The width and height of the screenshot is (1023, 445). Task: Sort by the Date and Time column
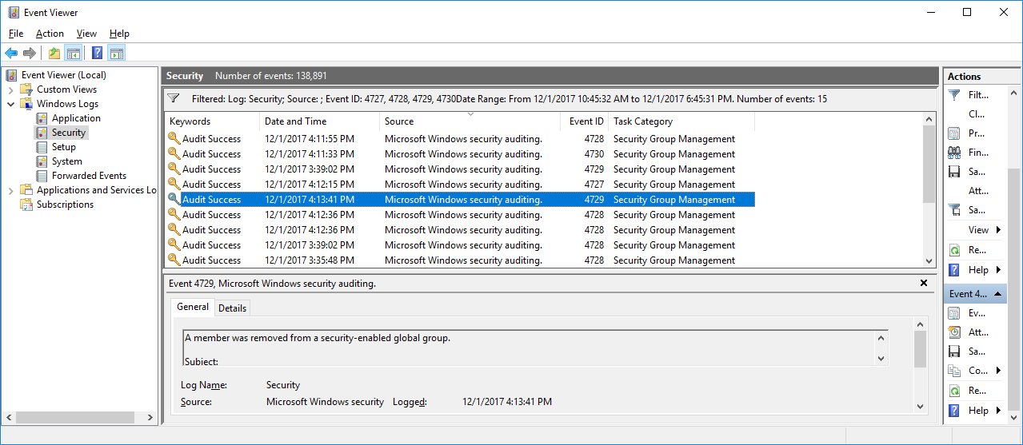tap(320, 121)
